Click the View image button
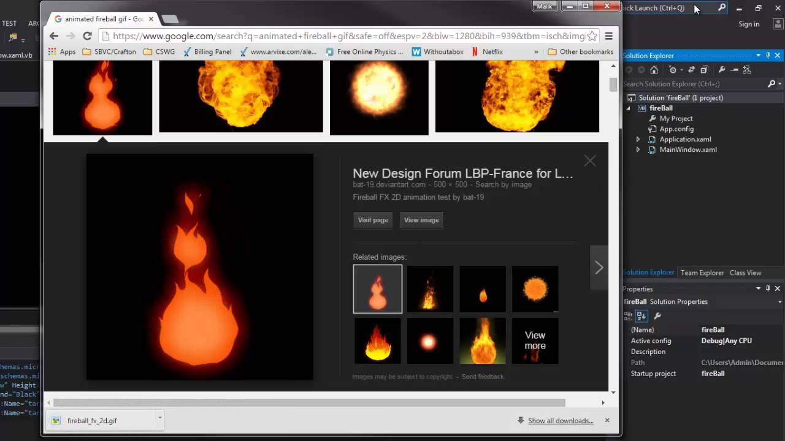Image resolution: width=785 pixels, height=441 pixels. [421, 220]
